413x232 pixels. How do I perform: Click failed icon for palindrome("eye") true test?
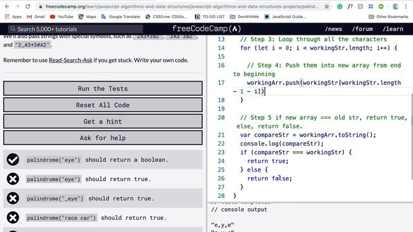13,179
